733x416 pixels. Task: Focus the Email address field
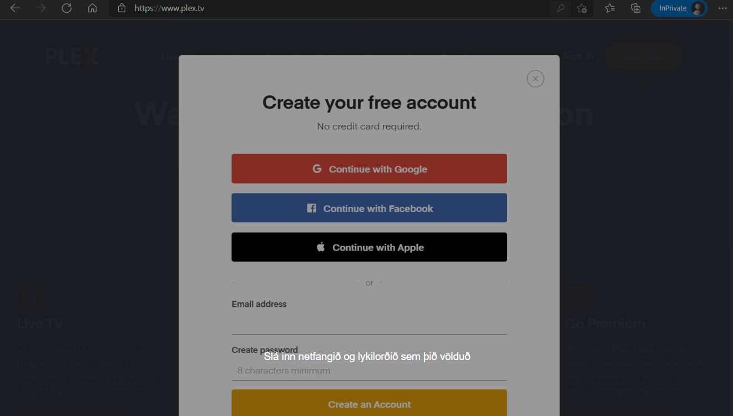pos(369,324)
